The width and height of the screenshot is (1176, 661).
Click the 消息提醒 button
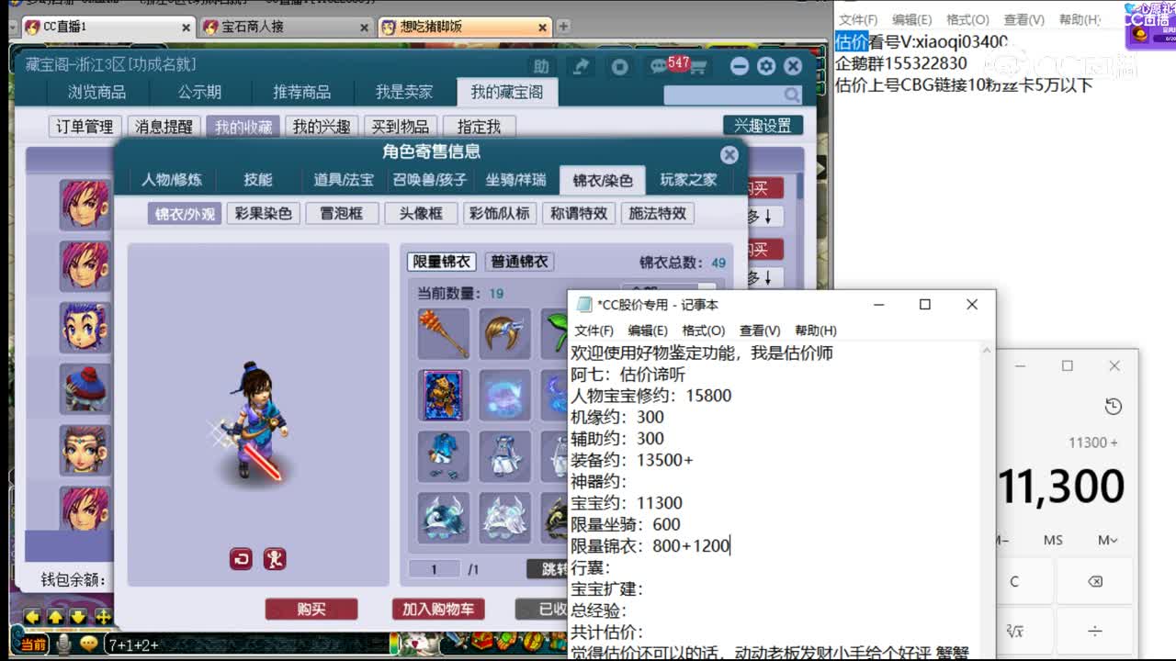pyautogui.click(x=164, y=127)
